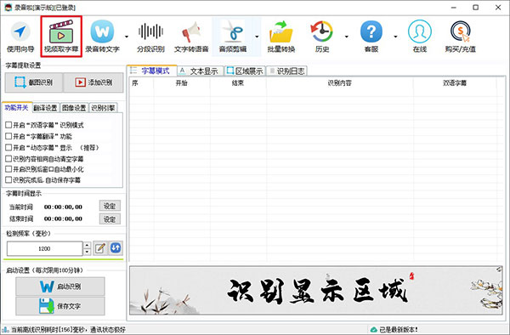Switch to the 翻译设置 tab

pyautogui.click(x=46, y=108)
